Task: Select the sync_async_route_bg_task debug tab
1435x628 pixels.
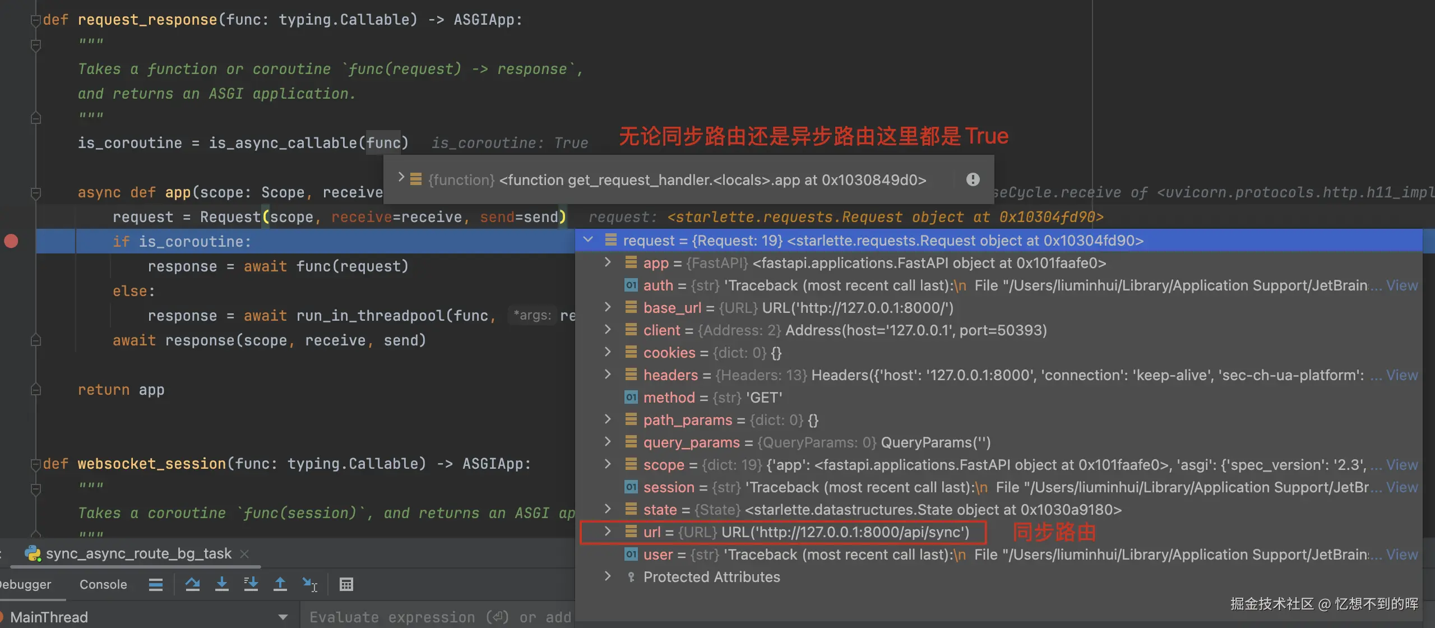Action: pyautogui.click(x=138, y=553)
